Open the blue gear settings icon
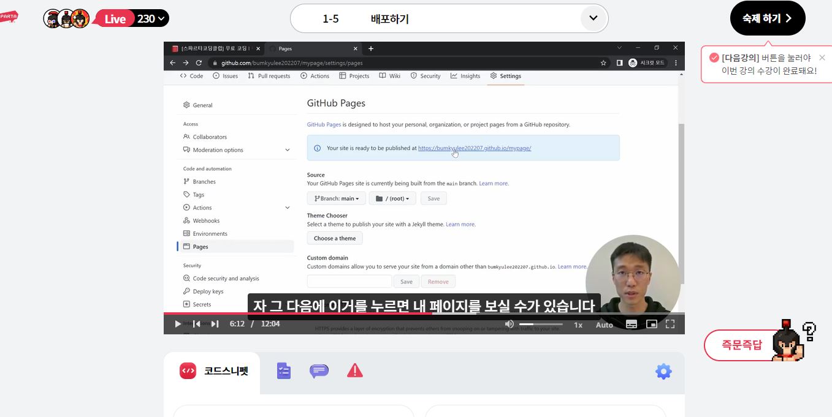The width and height of the screenshot is (832, 417). [663, 371]
